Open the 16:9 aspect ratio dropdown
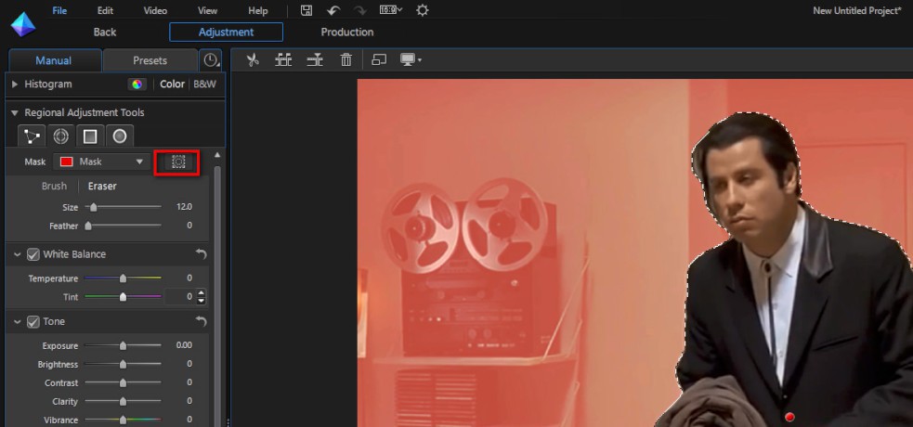This screenshot has height=427, width=913. 391,10
